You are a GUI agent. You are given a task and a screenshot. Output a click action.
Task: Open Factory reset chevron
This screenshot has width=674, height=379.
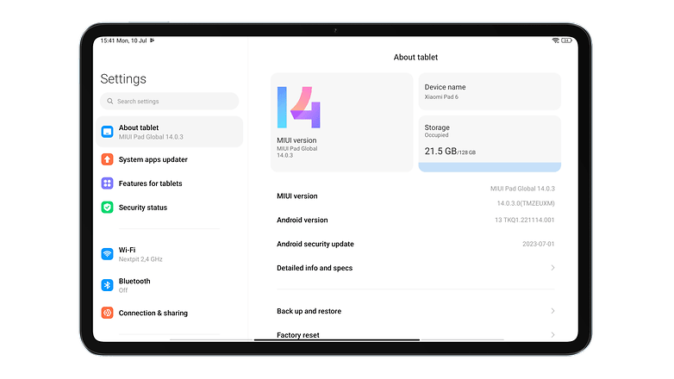tap(552, 335)
